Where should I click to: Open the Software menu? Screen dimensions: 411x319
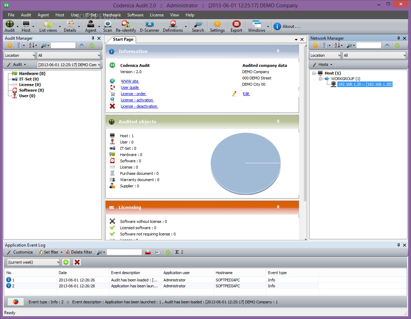tap(135, 15)
